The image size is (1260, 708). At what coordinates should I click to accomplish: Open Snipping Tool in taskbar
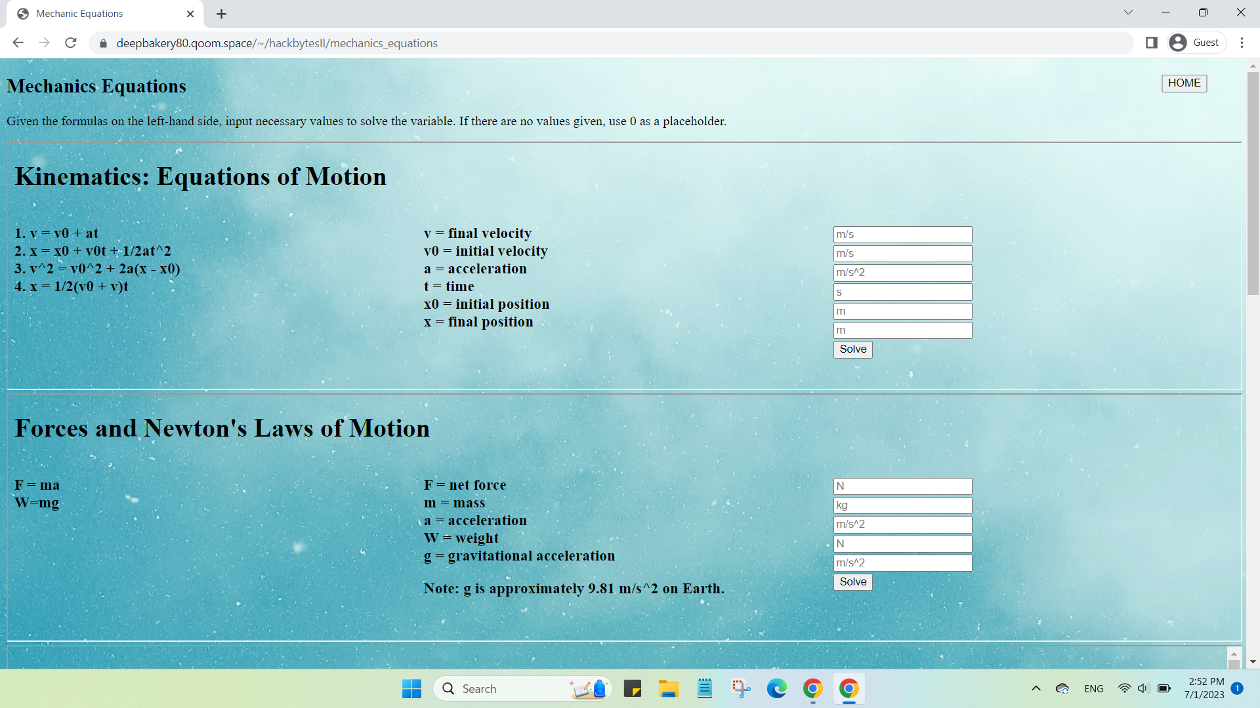click(741, 688)
